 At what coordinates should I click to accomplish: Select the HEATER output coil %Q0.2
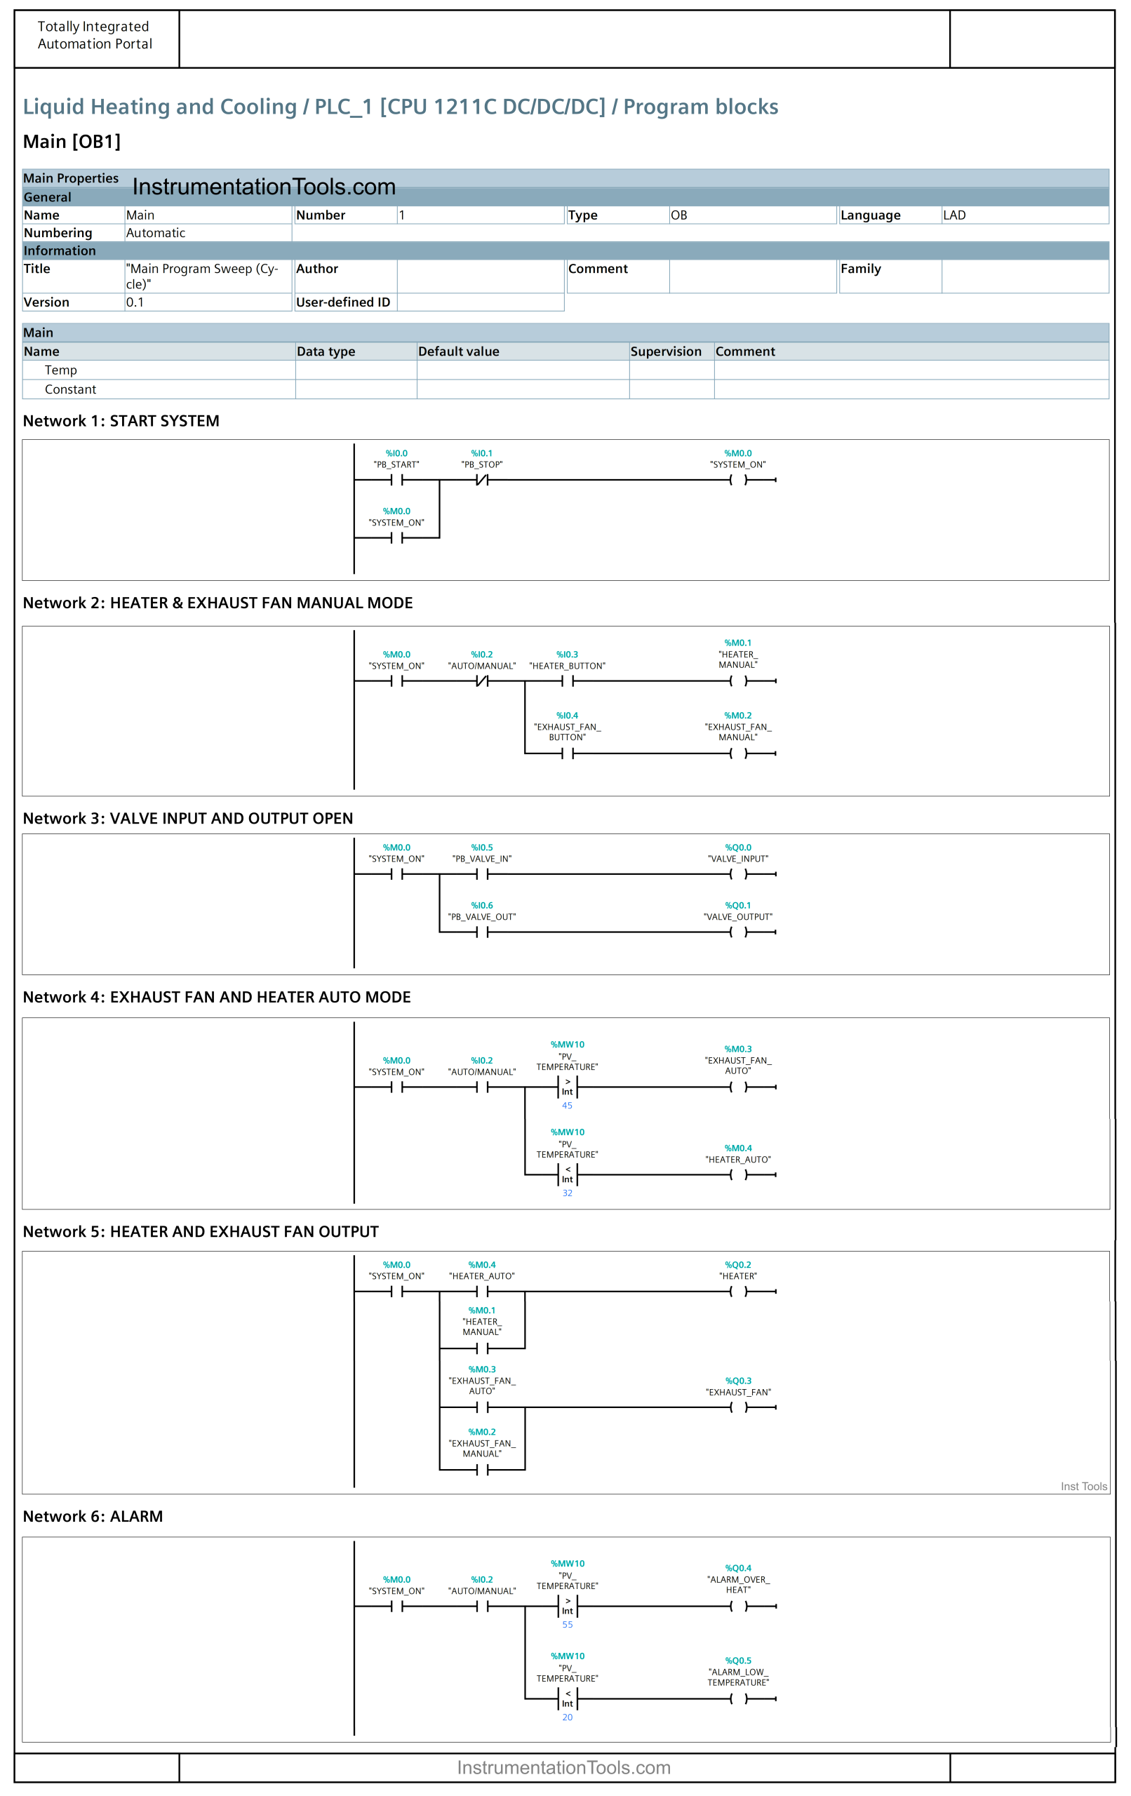tap(738, 1292)
